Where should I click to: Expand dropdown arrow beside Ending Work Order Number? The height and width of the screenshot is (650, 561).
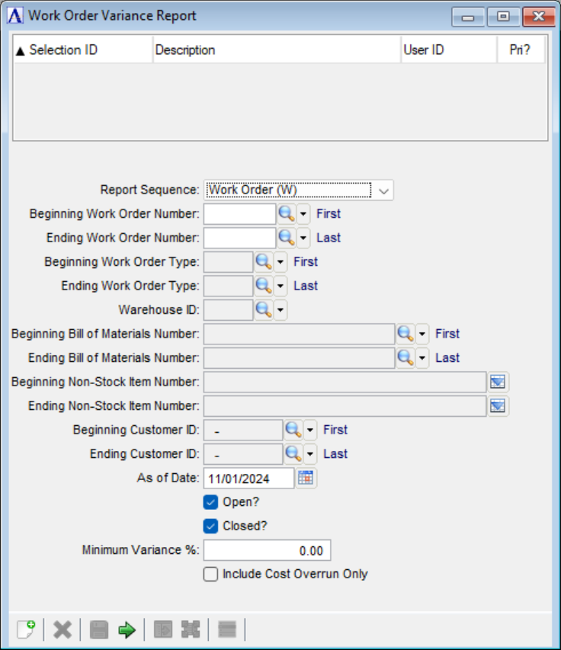pos(303,238)
